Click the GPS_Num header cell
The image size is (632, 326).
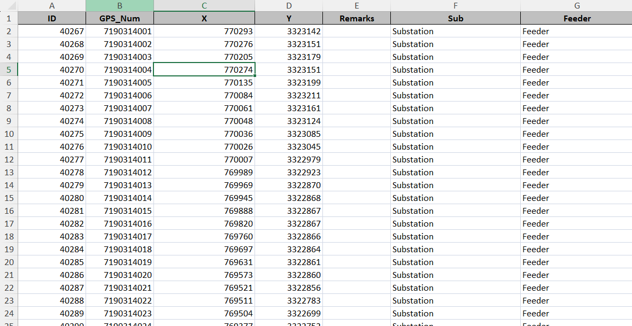pos(120,19)
